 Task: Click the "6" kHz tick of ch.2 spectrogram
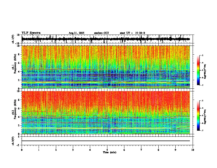tap(19, 108)
